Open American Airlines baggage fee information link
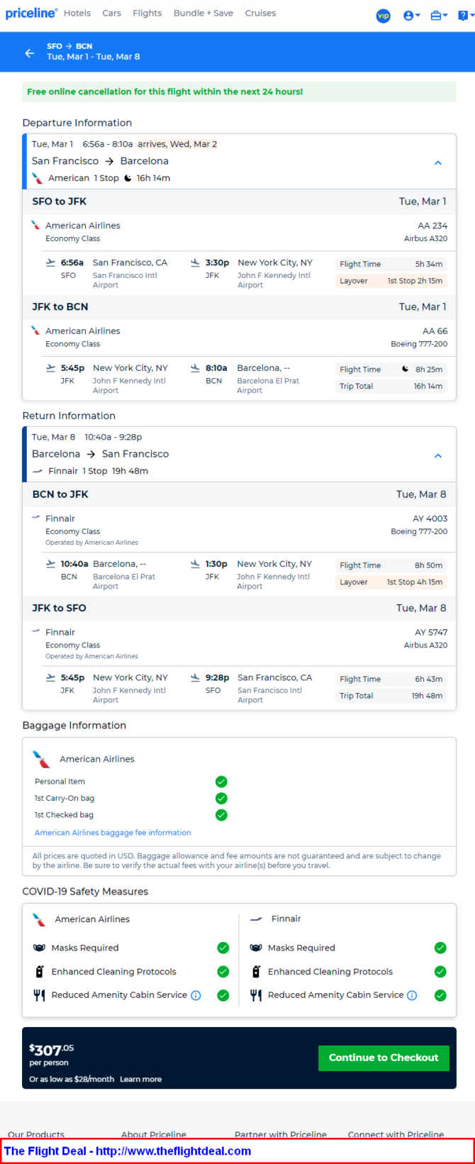Image resolution: width=475 pixels, height=1164 pixels. coord(113,833)
